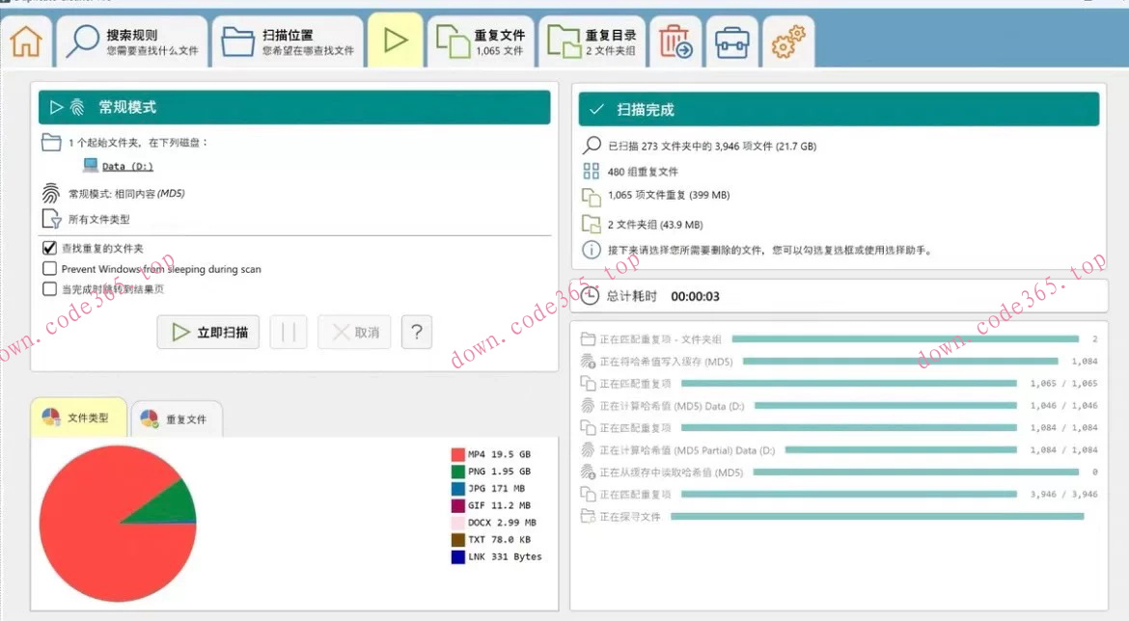Open the trash deletion icon in the toolbar
1129x621 pixels.
[x=675, y=42]
